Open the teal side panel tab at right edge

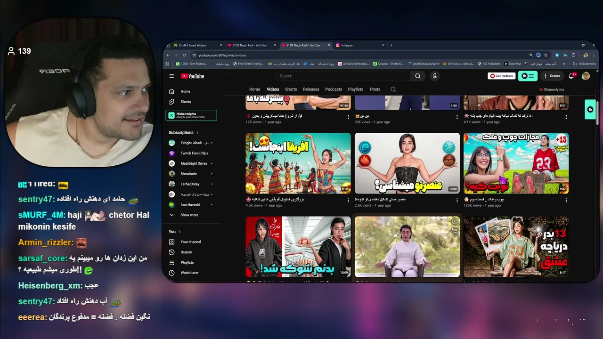[x=590, y=109]
